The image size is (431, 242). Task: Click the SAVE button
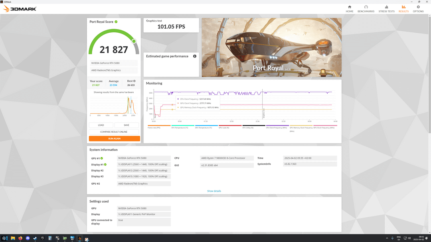127,125
